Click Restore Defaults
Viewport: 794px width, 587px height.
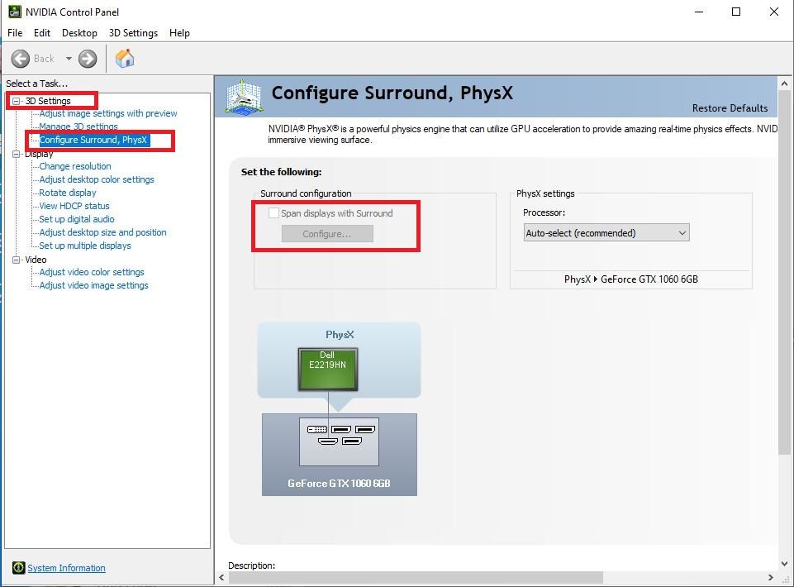click(730, 108)
